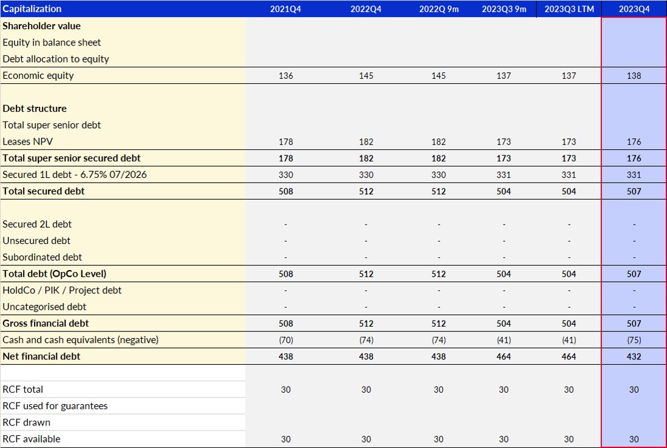The width and height of the screenshot is (667, 448).
Task: Select the 2023Q3 LTM column header
Action: tap(569, 8)
